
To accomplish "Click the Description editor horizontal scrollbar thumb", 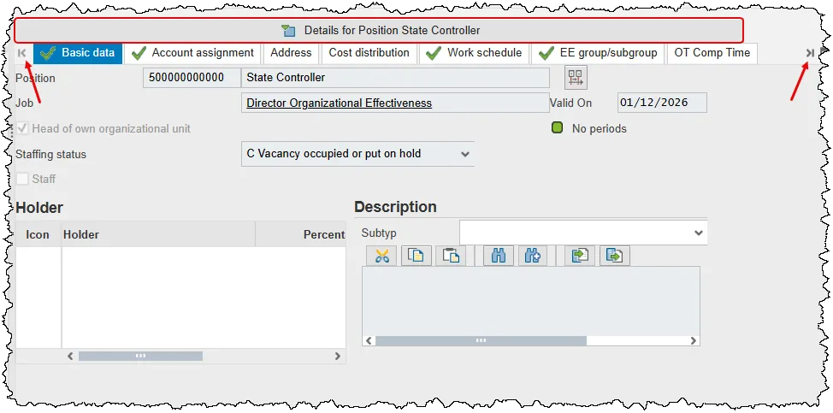I will coord(481,341).
